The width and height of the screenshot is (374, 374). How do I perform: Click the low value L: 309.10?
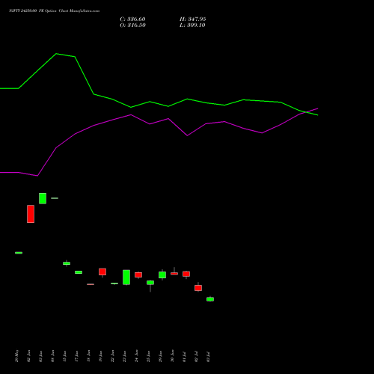pyautogui.click(x=192, y=25)
